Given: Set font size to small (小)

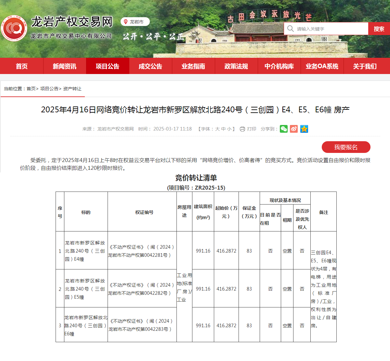Looking at the screenshot, I should click(229, 129).
